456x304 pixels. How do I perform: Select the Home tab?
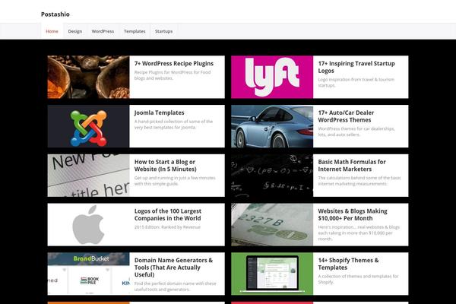click(x=52, y=31)
